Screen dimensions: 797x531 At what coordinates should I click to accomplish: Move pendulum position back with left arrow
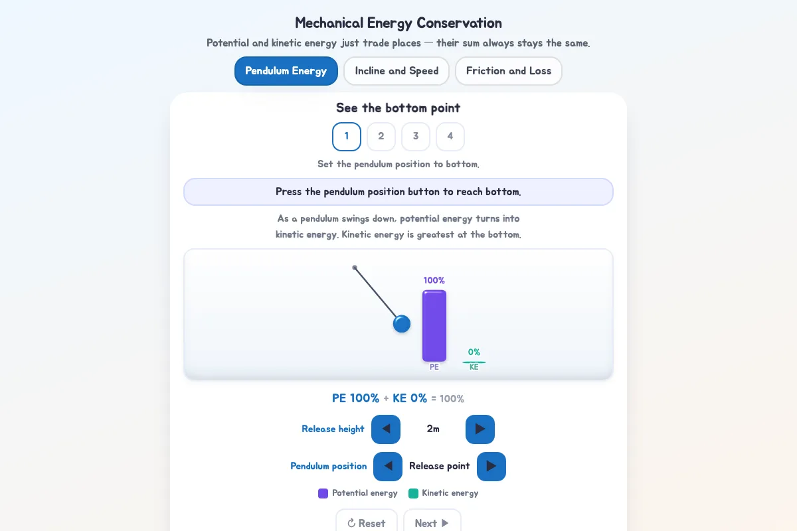pyautogui.click(x=388, y=467)
